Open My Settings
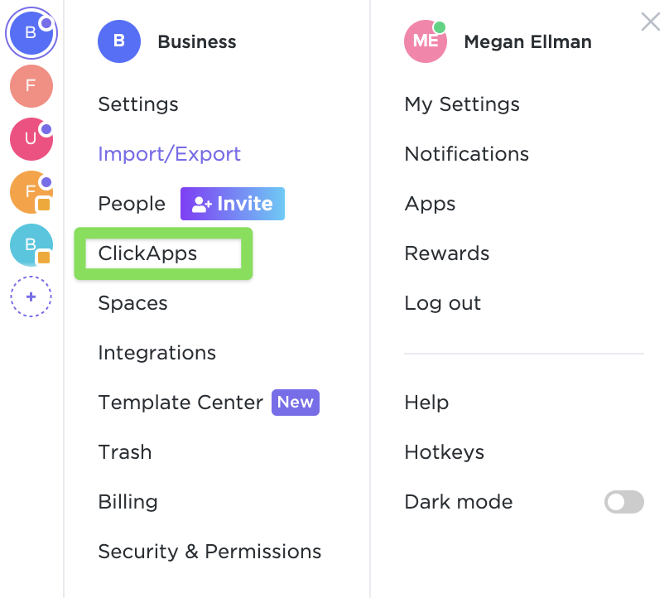This screenshot has height=598, width=669. [462, 104]
